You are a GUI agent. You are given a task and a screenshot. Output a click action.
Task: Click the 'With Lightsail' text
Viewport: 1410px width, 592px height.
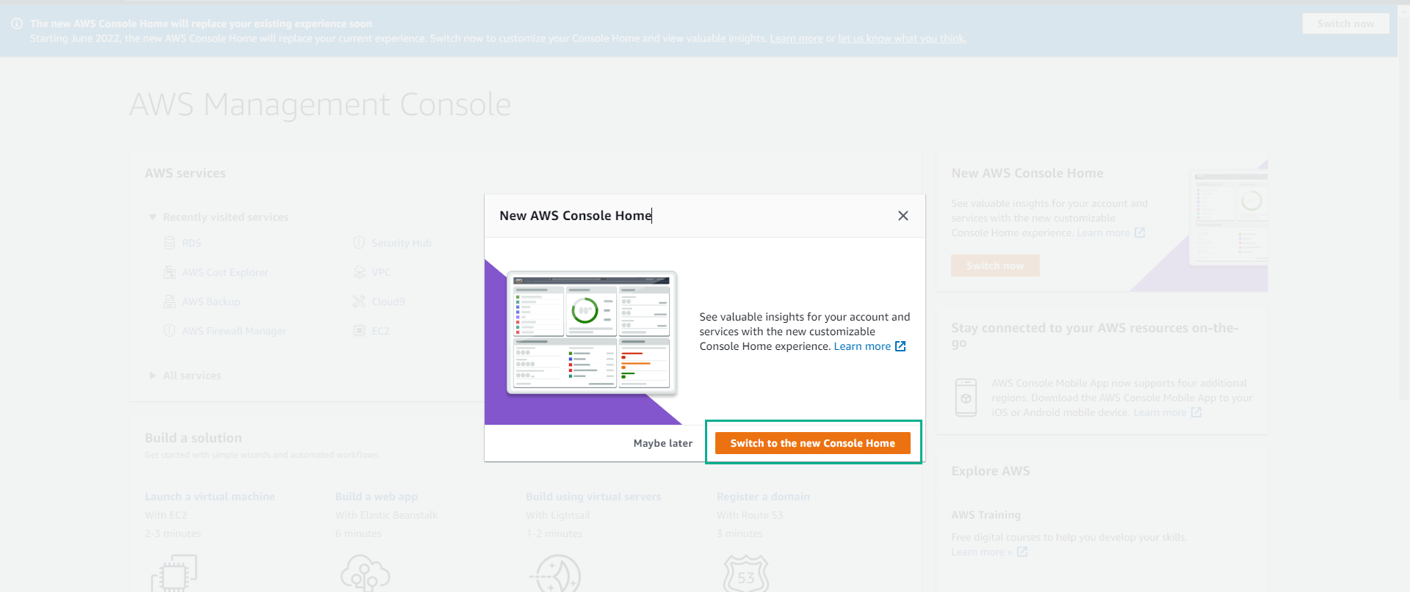click(558, 515)
